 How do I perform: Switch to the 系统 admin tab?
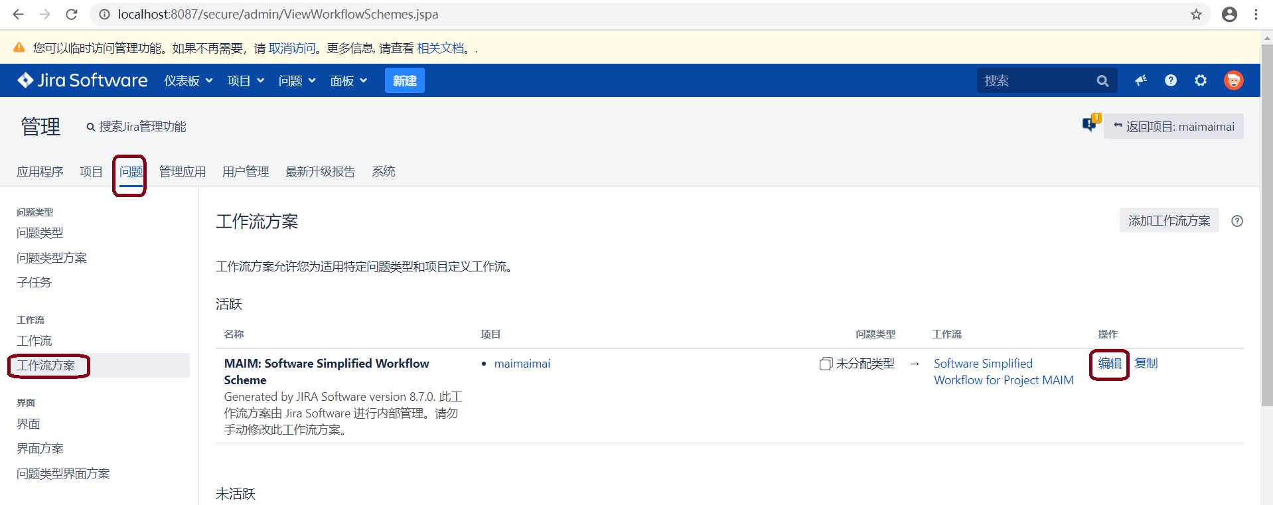pyautogui.click(x=384, y=171)
